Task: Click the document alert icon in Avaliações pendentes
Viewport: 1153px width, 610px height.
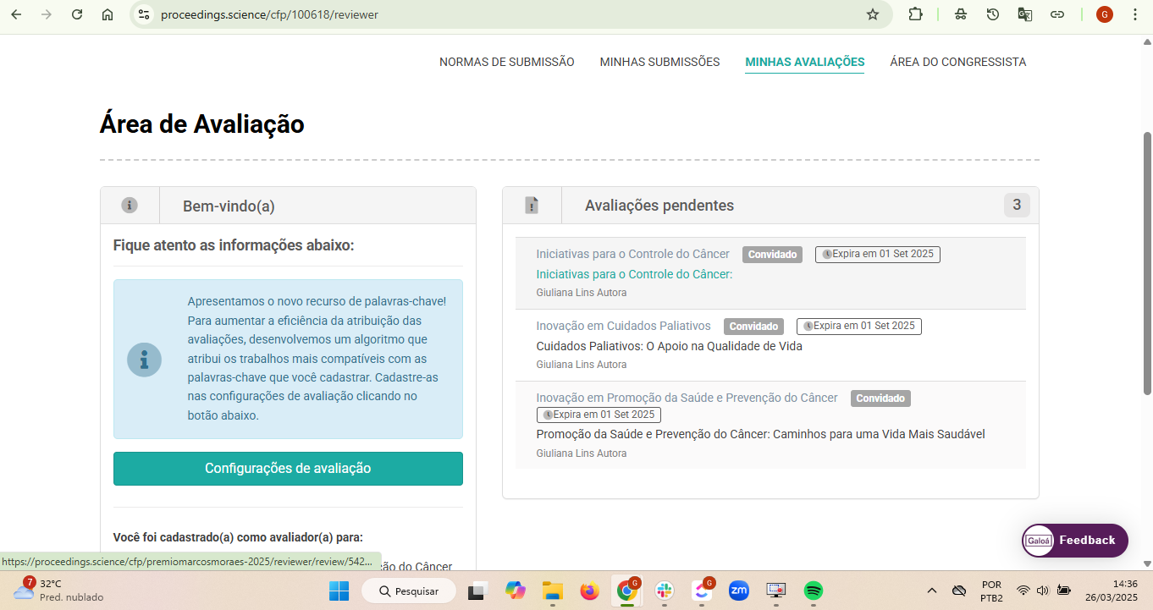Action: coord(532,206)
